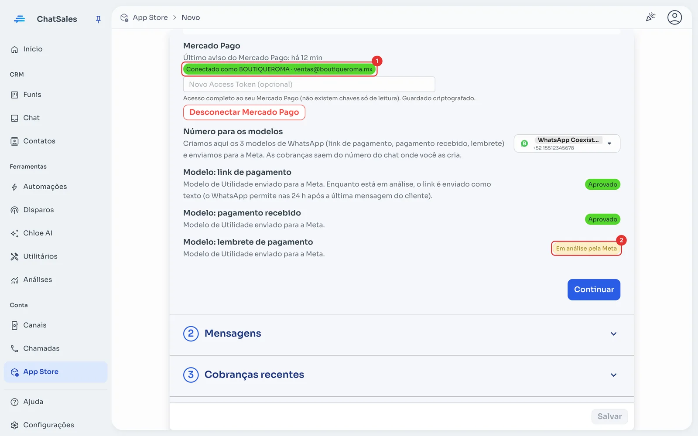698x436 pixels.
Task: Click Último aviso do Mercado Pago text
Action: click(253, 58)
